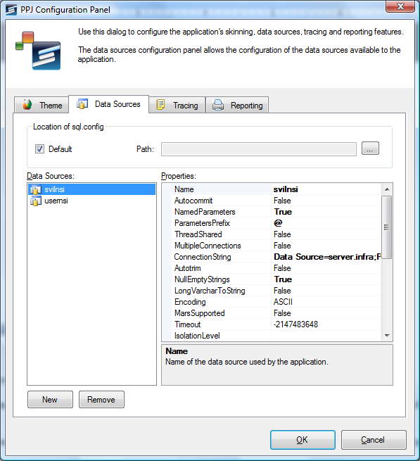Click the svilnsi data source icon
The image size is (420, 461).
[x=36, y=189]
